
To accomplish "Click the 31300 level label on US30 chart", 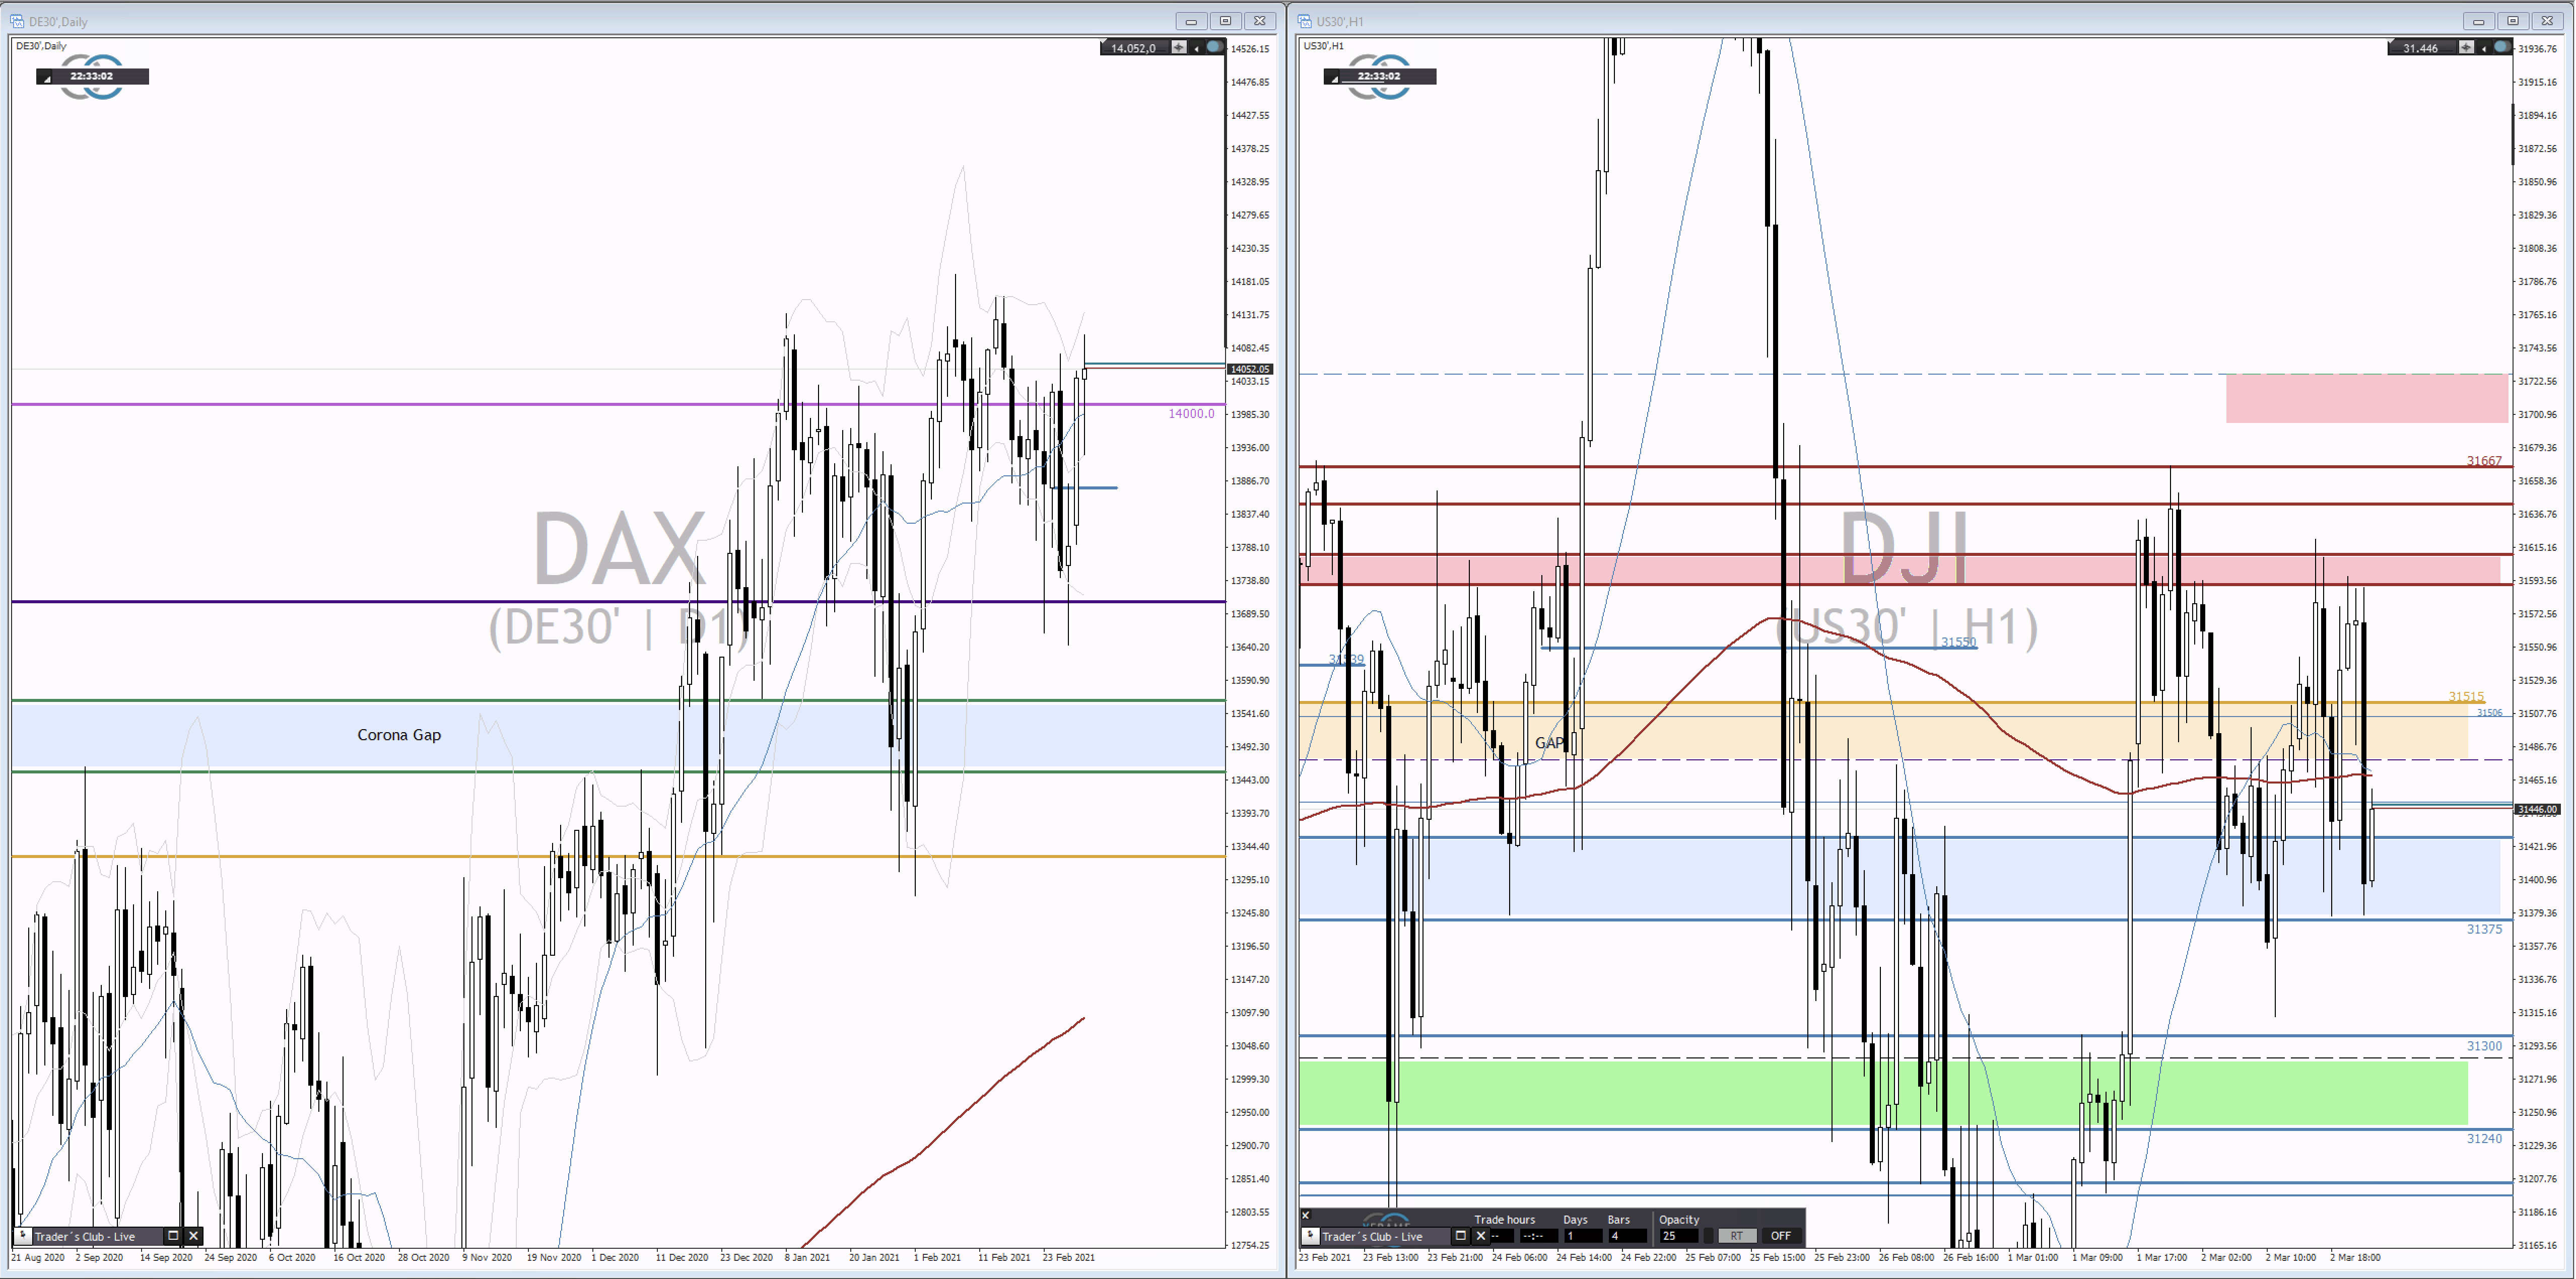I will tap(2484, 1046).
